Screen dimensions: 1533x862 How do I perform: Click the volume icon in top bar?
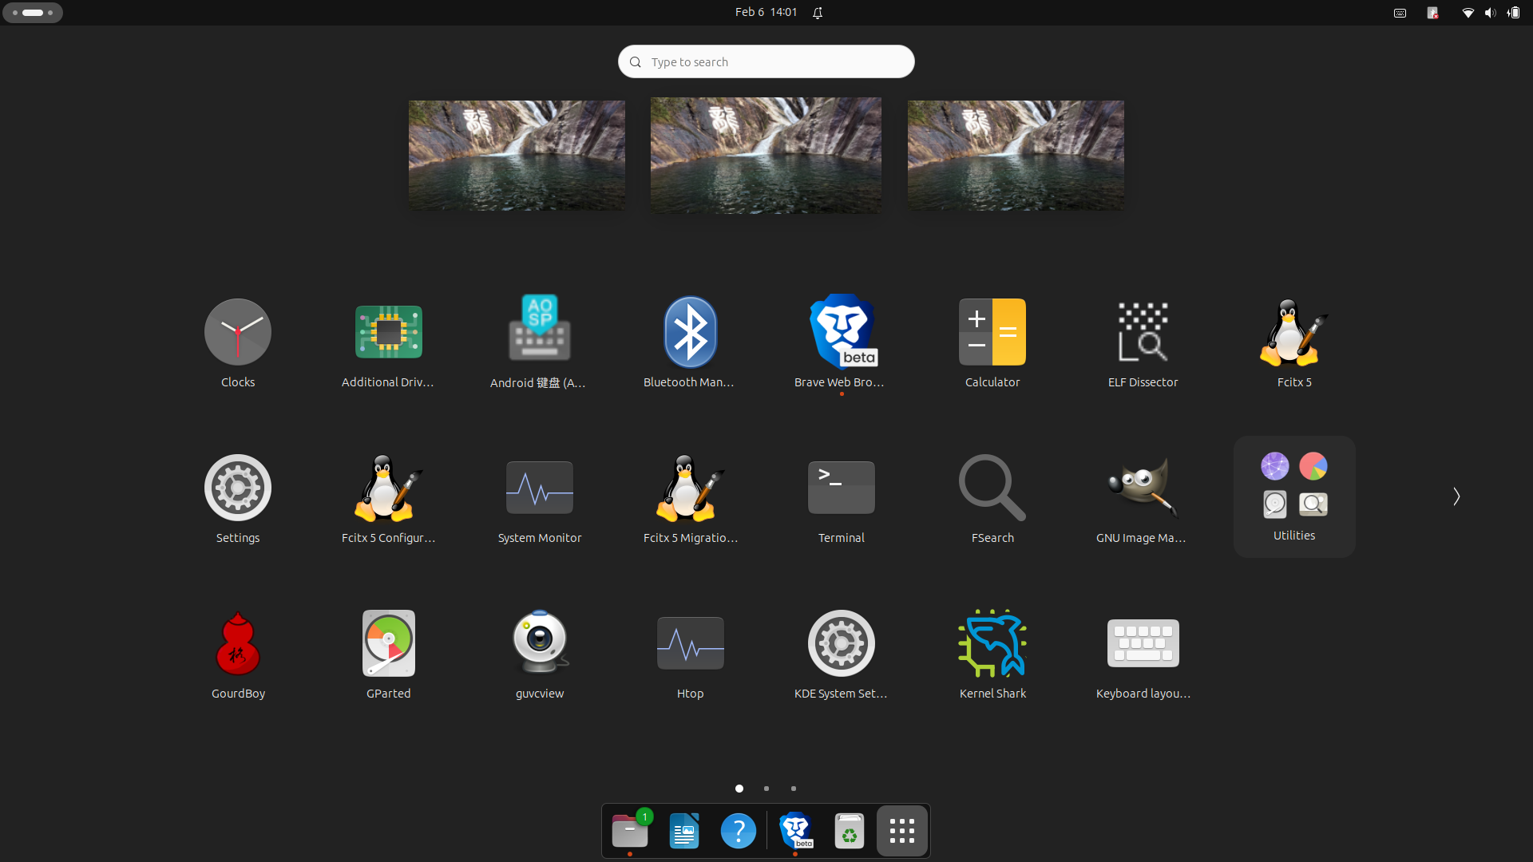[x=1490, y=13]
